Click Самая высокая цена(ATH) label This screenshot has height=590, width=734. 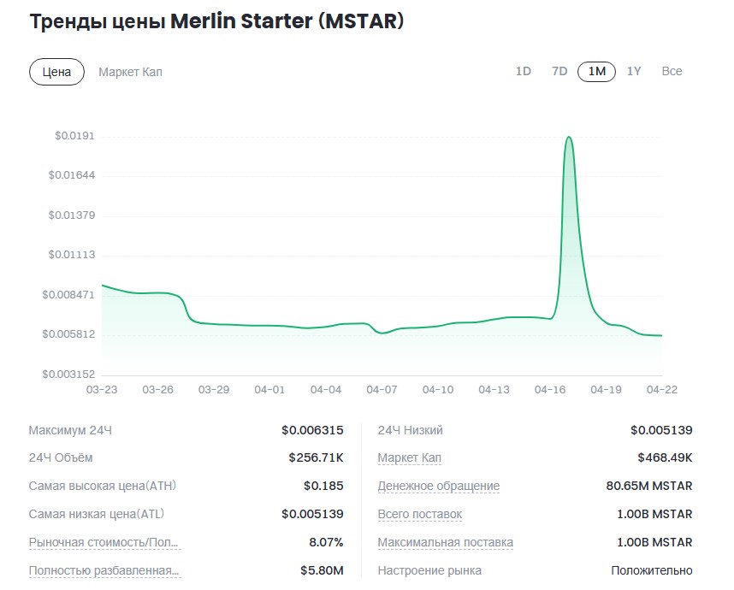pos(103,487)
